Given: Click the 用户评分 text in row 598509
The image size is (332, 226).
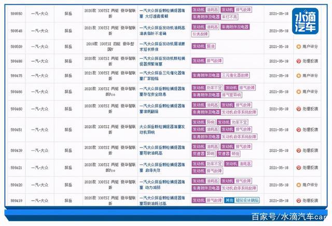Looking at the screenshot, I should click(310, 46).
